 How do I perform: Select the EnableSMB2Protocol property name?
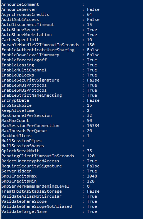(24, 90)
